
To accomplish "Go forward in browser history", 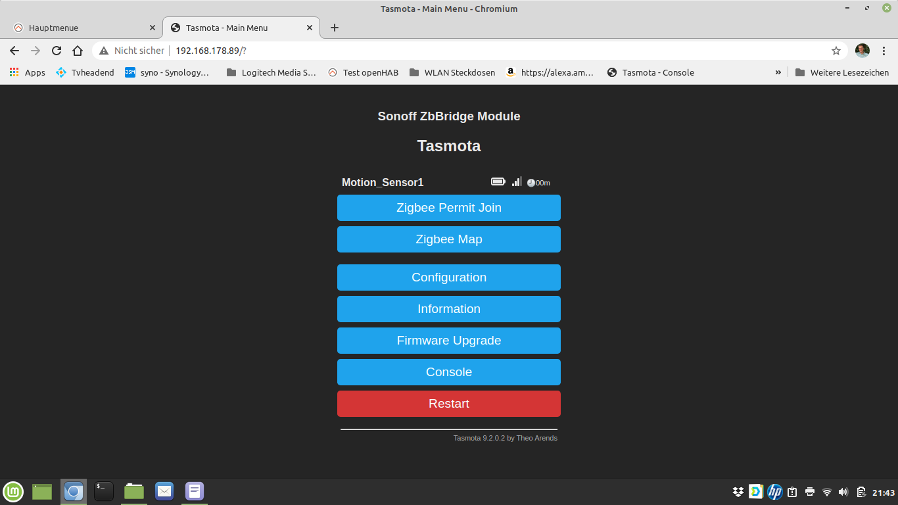I will pyautogui.click(x=35, y=51).
